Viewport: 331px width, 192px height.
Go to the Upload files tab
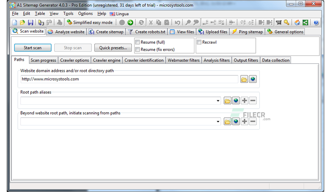213,32
